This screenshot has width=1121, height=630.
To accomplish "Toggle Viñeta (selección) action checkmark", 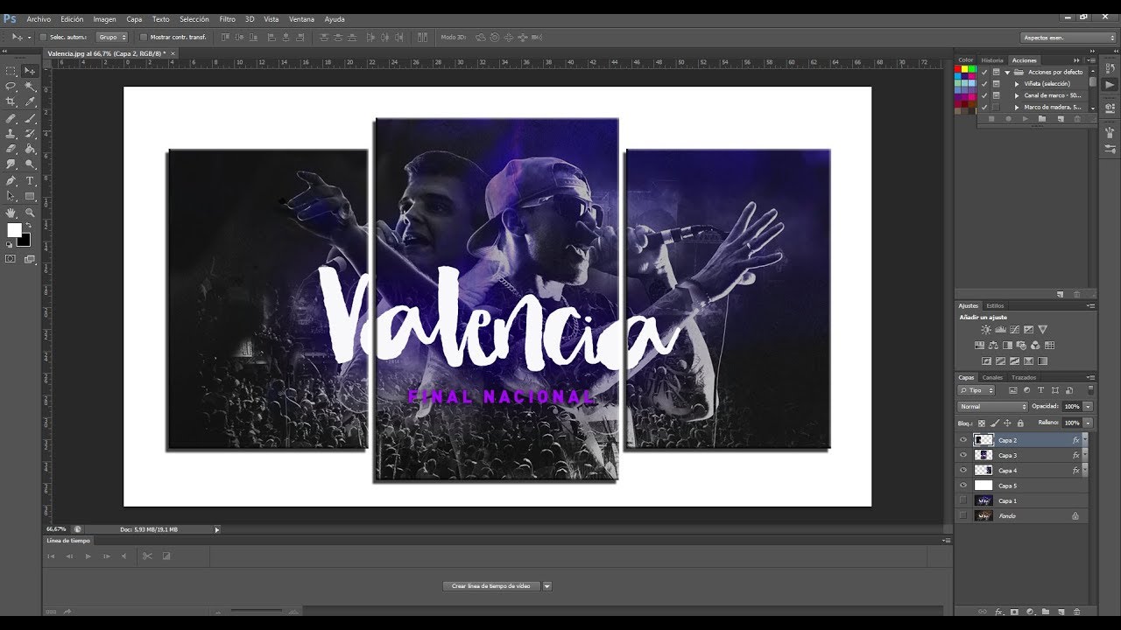I will [x=984, y=83].
